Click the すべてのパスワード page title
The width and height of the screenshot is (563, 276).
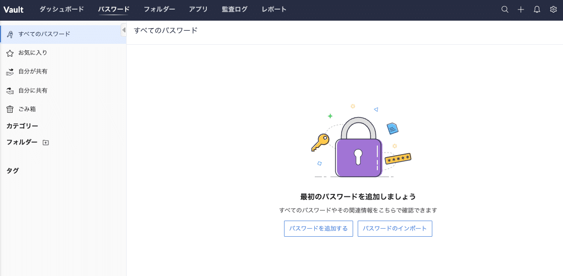tap(165, 30)
